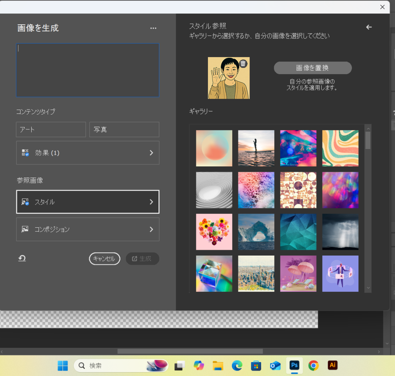
Task: Click the reset settings arrow icon
Action: [22, 259]
